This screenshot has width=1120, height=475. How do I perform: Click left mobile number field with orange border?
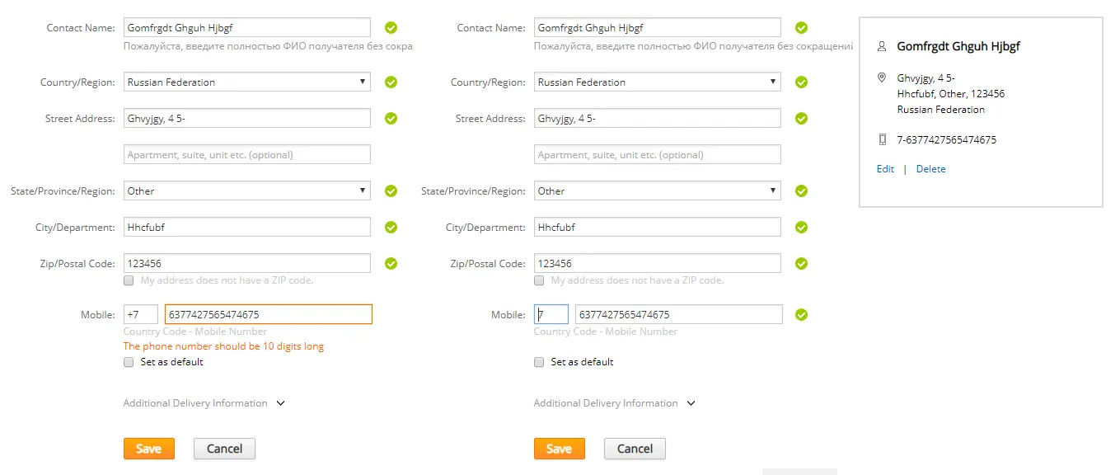click(x=269, y=314)
